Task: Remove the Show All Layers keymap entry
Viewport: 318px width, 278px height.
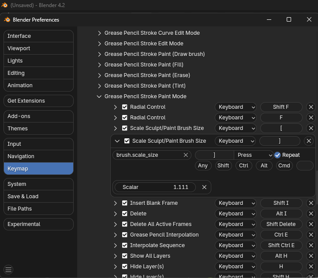Action: coord(311,256)
